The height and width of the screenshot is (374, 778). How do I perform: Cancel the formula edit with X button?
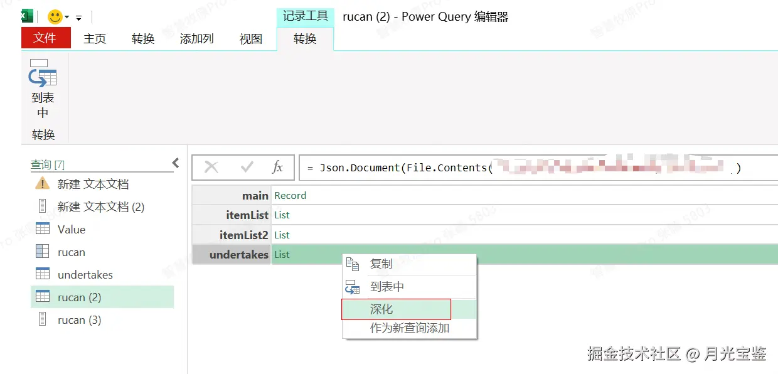point(212,167)
